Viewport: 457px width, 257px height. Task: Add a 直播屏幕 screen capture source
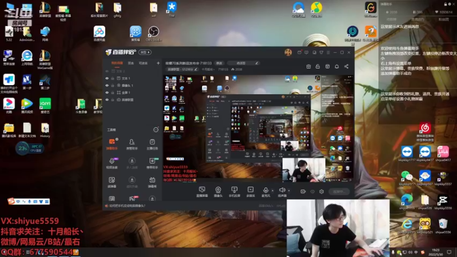coord(202,192)
